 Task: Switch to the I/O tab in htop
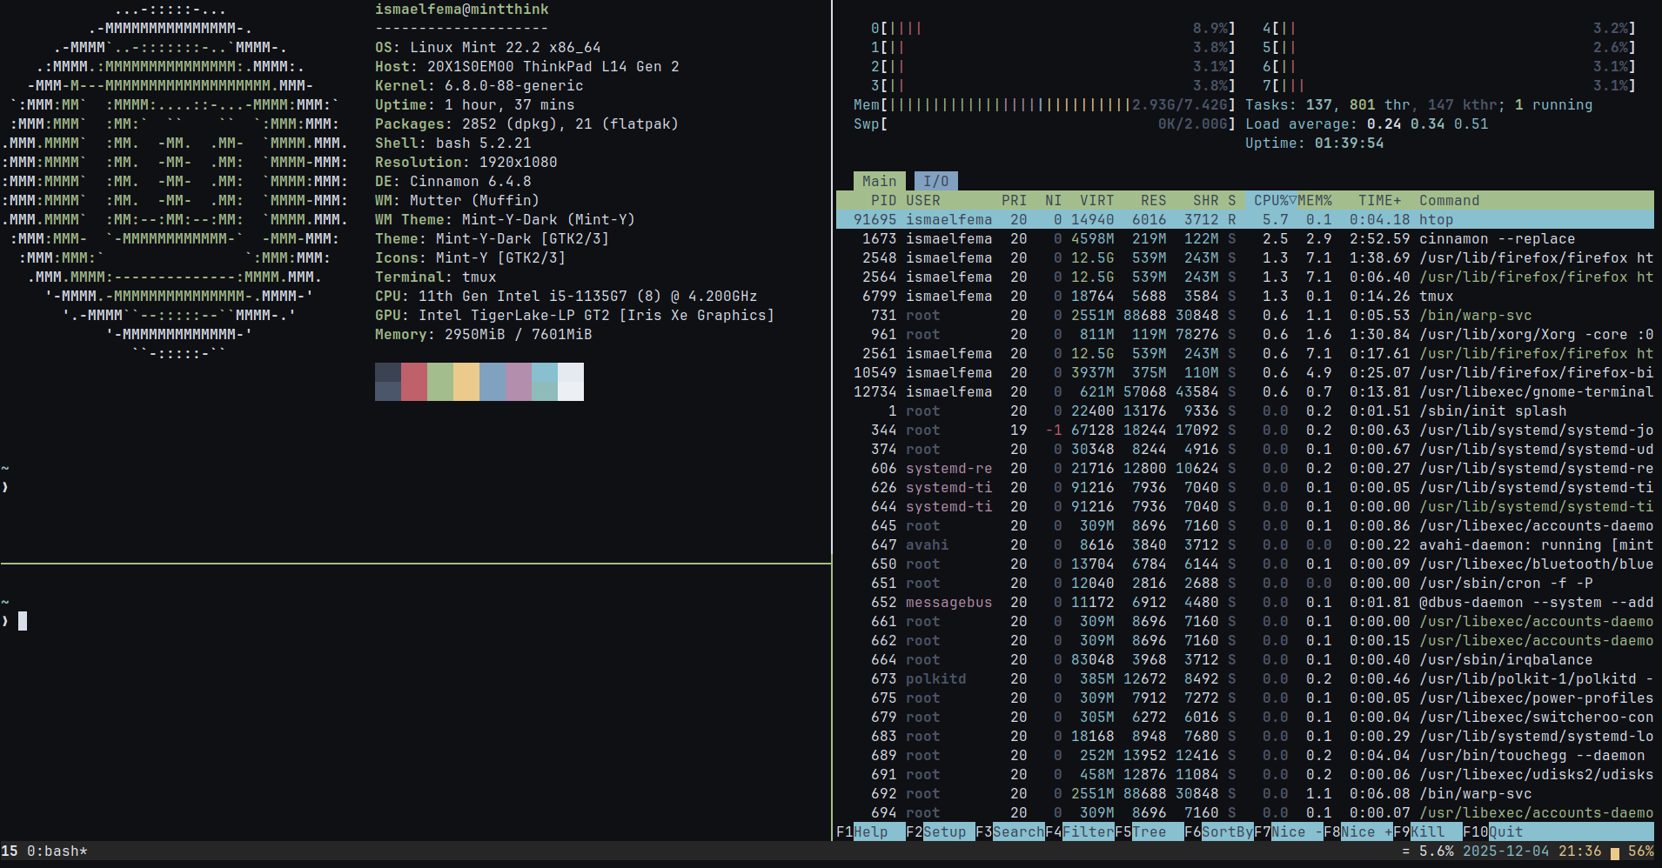936,181
